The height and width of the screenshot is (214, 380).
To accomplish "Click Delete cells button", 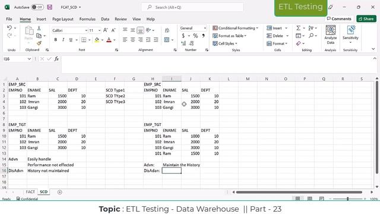I will (x=275, y=36).
